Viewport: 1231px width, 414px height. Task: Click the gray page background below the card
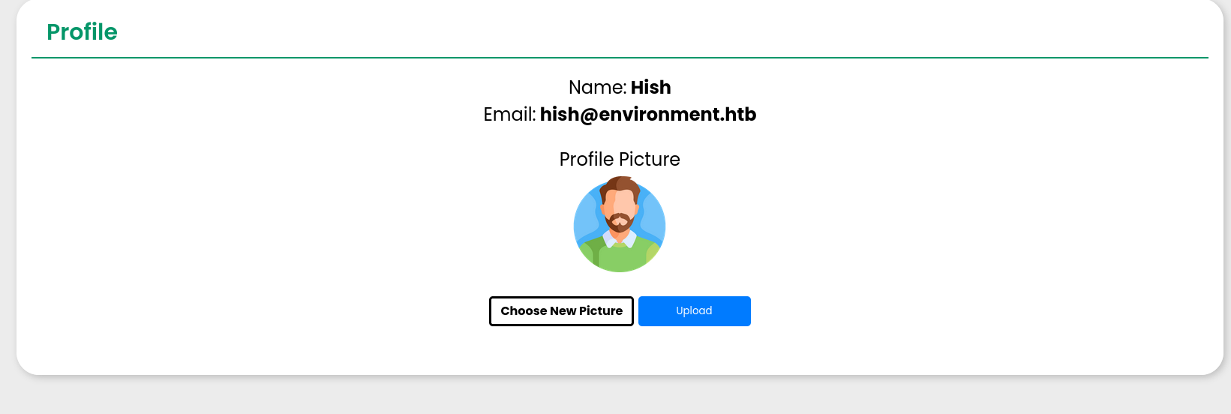coord(615,396)
